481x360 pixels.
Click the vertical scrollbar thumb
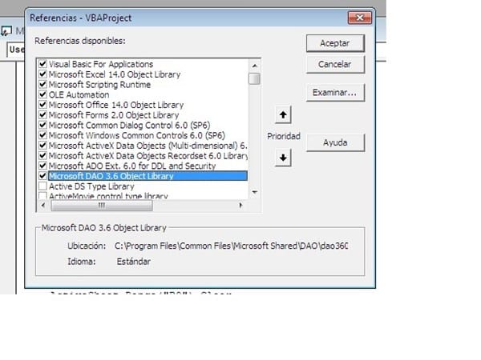254,78
